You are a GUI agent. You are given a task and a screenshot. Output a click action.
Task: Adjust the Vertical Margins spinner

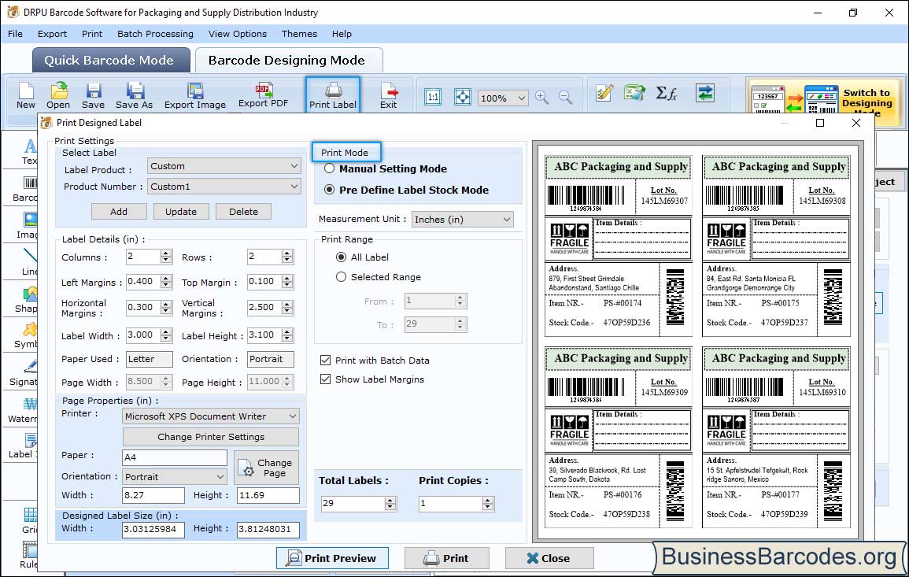287,308
